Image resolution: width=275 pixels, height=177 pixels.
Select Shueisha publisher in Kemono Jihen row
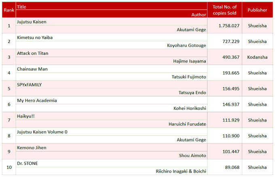(257, 151)
